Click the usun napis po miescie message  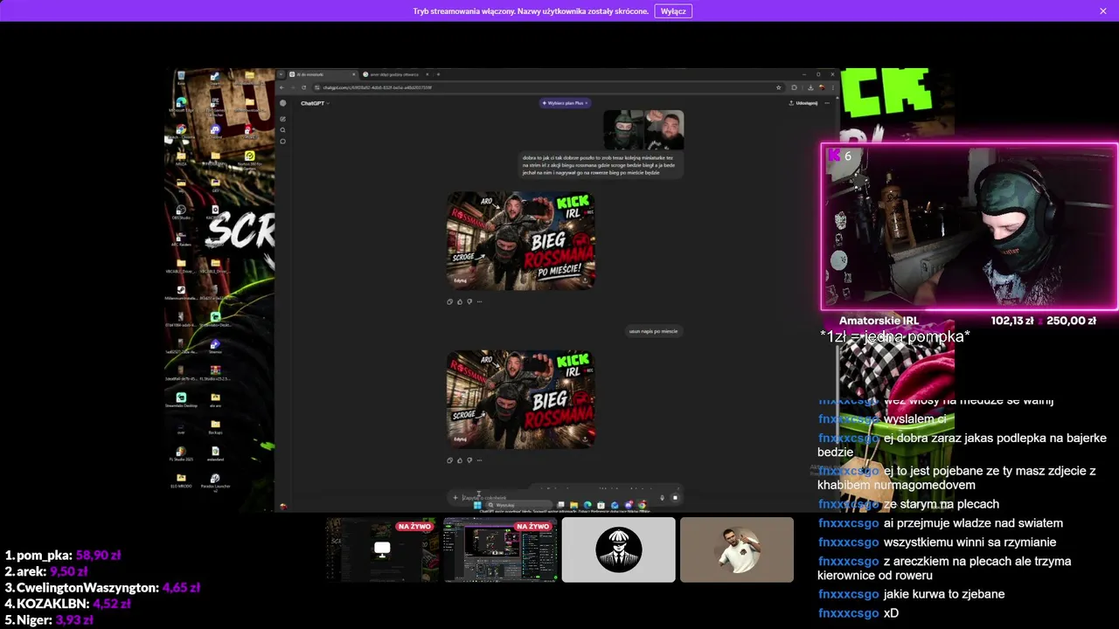pyautogui.click(x=653, y=331)
